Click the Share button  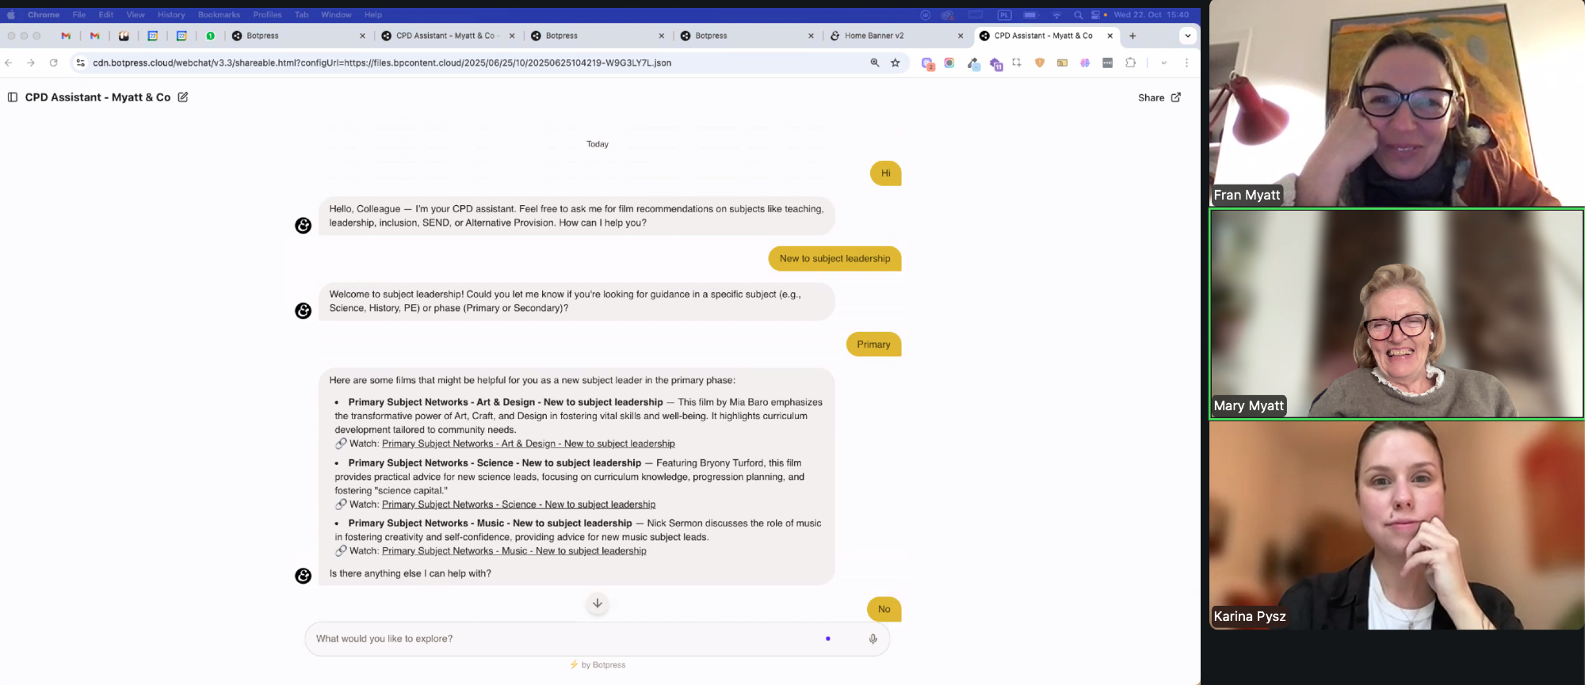pos(1159,97)
